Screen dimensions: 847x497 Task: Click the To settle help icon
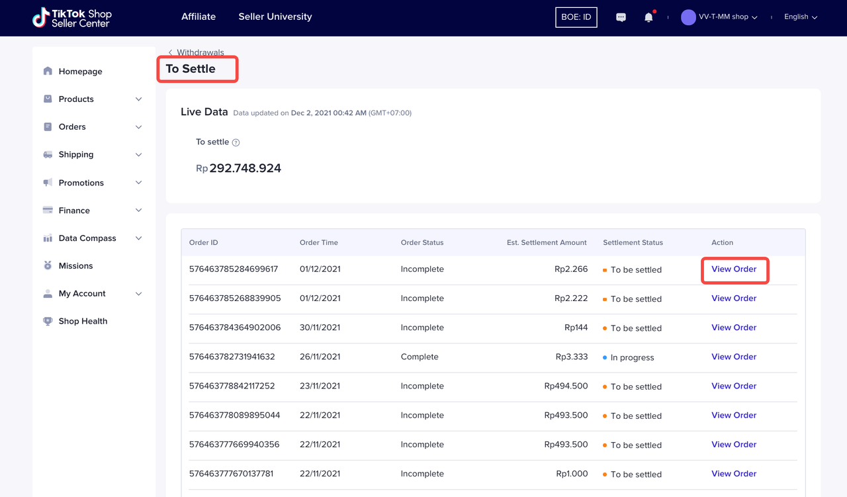(x=236, y=142)
